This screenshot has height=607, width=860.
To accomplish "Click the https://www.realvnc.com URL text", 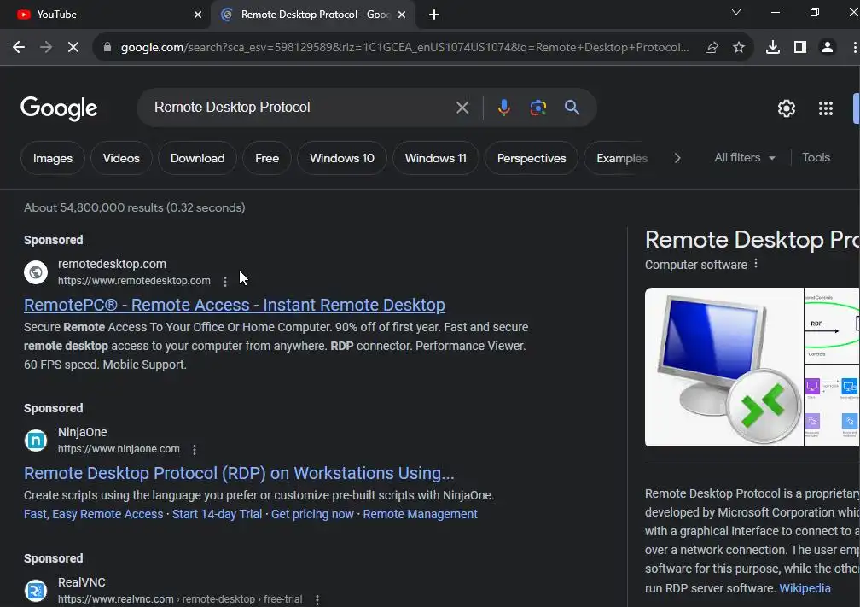I will [x=116, y=599].
